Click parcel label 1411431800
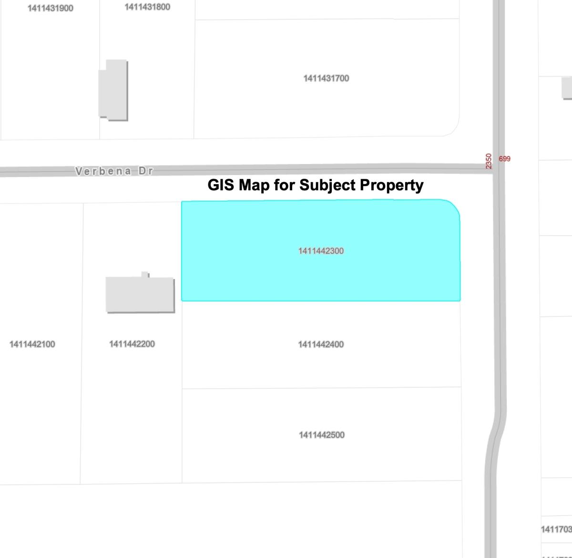Viewport: 572px width, 558px height. (148, 8)
